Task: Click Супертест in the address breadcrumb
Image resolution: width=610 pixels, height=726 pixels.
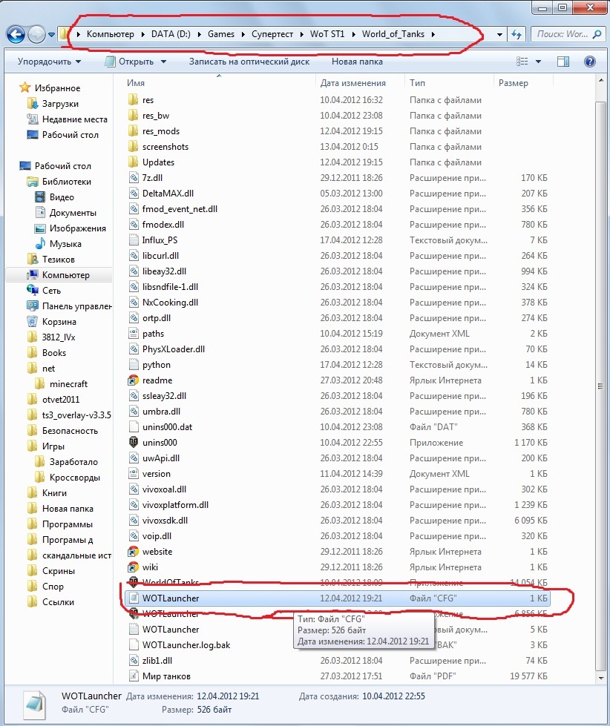Action: click(272, 34)
